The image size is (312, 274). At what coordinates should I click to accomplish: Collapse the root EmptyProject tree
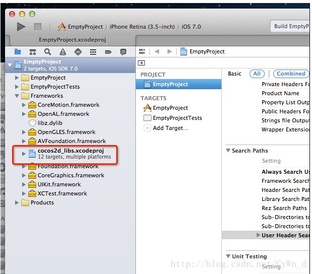click(x=10, y=65)
